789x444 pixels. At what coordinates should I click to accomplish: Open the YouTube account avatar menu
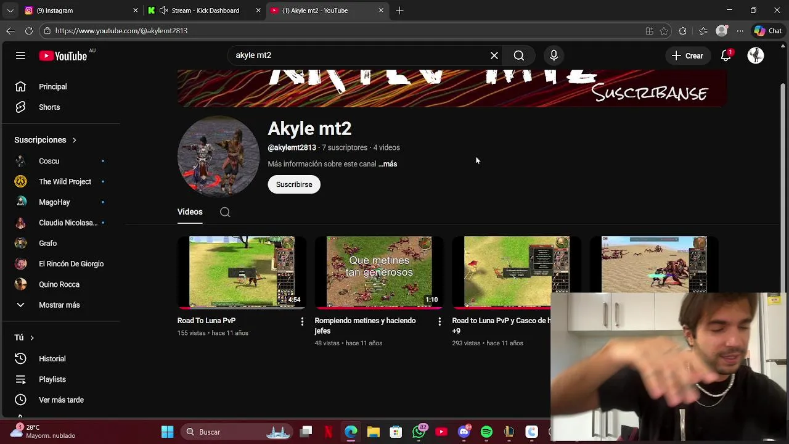[x=756, y=55]
